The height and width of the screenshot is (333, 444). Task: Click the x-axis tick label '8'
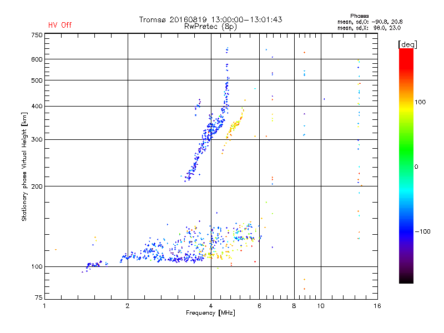[x=294, y=306]
